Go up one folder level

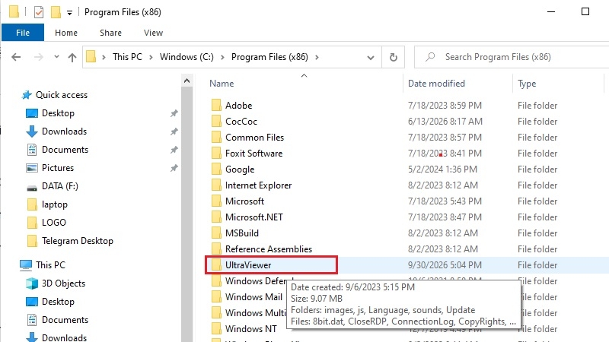72,58
